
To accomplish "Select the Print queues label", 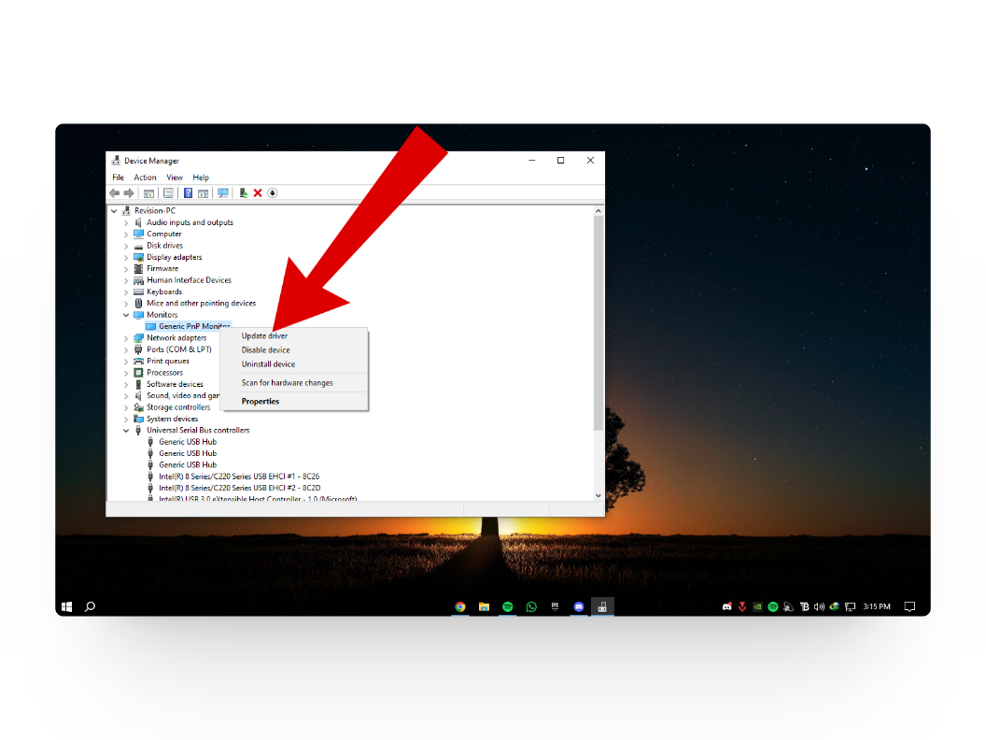I will pos(168,362).
